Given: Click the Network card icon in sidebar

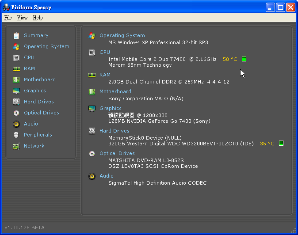Looking at the screenshot, I should coord(16,146).
